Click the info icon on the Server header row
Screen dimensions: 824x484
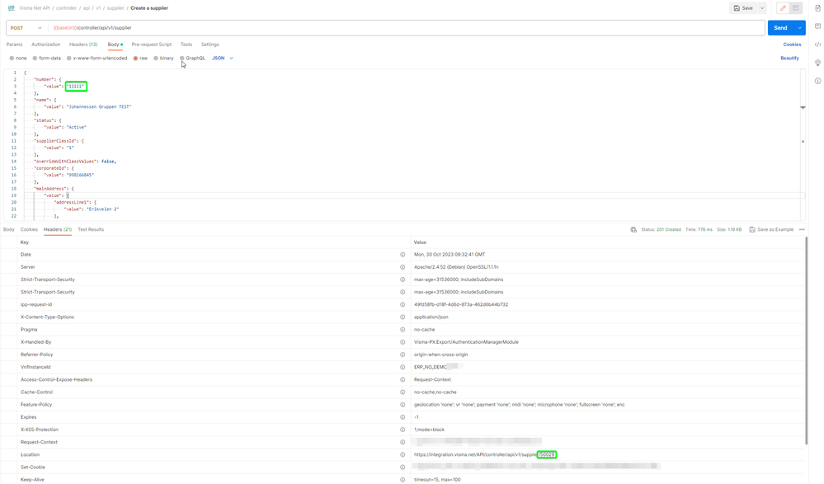(403, 267)
